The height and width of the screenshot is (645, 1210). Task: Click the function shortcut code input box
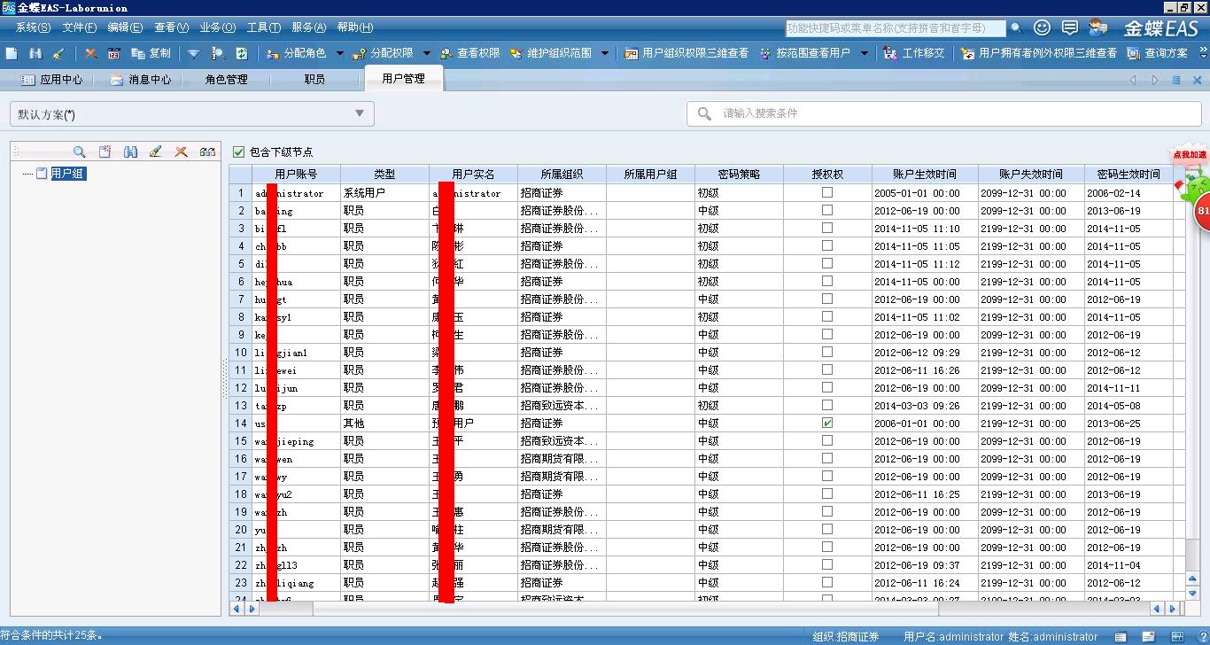pyautogui.click(x=896, y=28)
